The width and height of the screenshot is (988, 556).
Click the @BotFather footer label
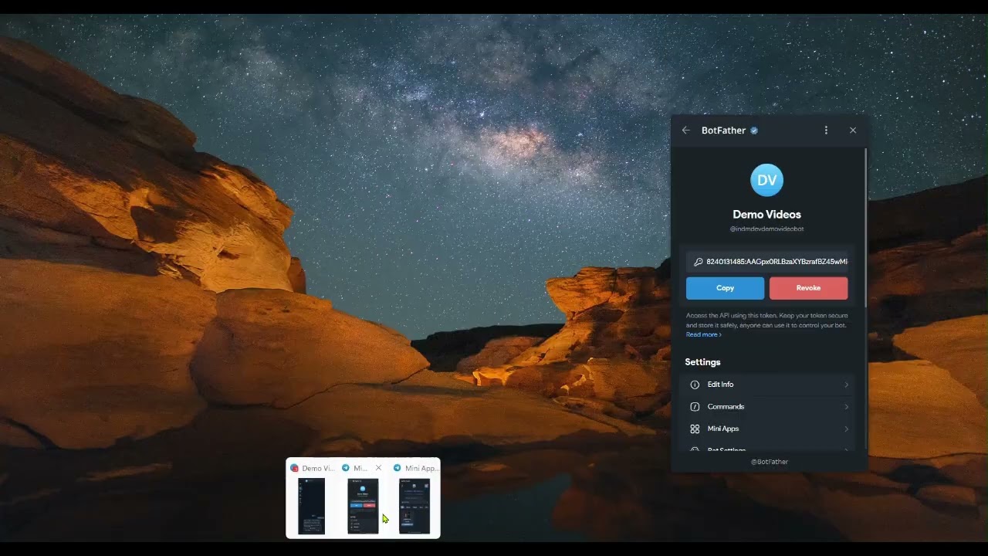(x=770, y=462)
